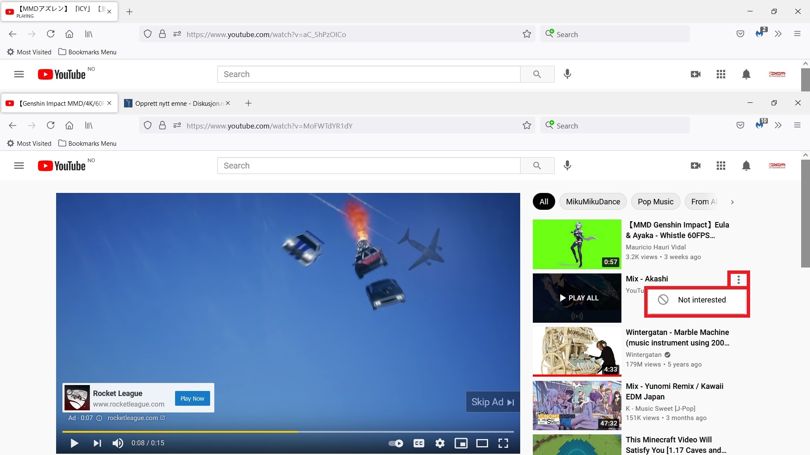Image resolution: width=810 pixels, height=455 pixels.
Task: Click the video progress bar
Action: coord(288,432)
